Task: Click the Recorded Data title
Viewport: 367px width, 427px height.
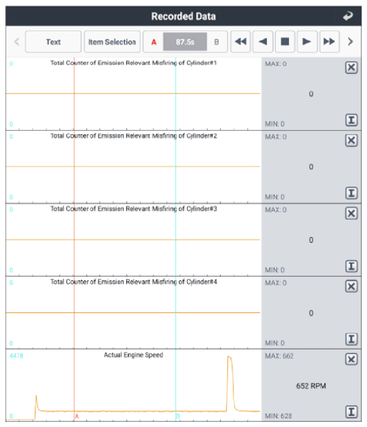Action: (183, 16)
